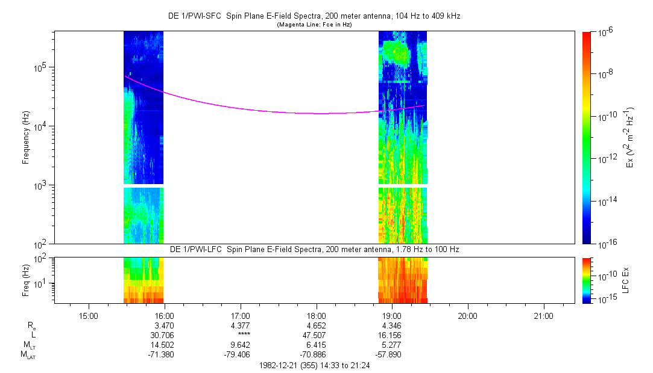The width and height of the screenshot is (653, 373).
Task: Select the 19:00 time axis tick label
Action: [x=393, y=315]
